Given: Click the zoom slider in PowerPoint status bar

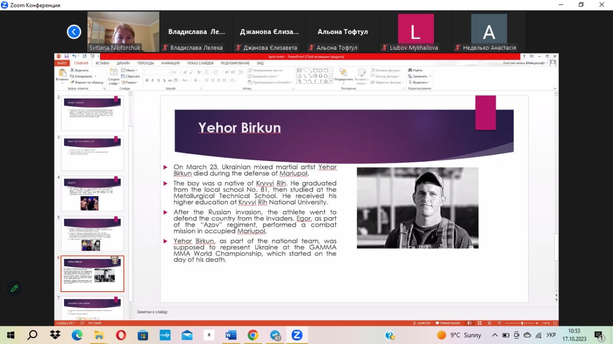Looking at the screenshot, I should pyautogui.click(x=522, y=323).
